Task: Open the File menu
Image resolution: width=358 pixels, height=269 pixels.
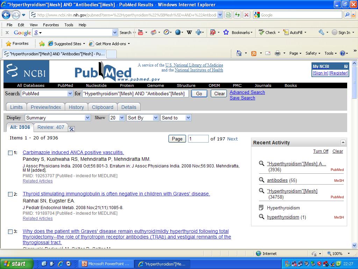Action: pyautogui.click(x=9, y=25)
